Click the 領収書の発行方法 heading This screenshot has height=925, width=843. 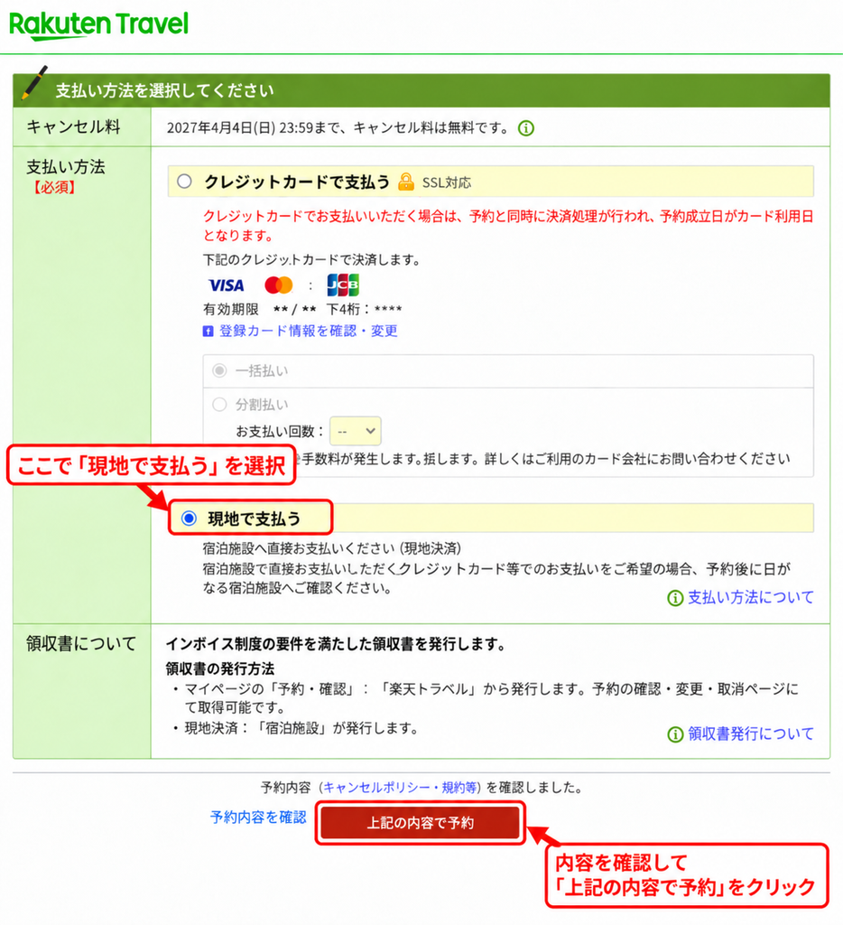(x=220, y=668)
